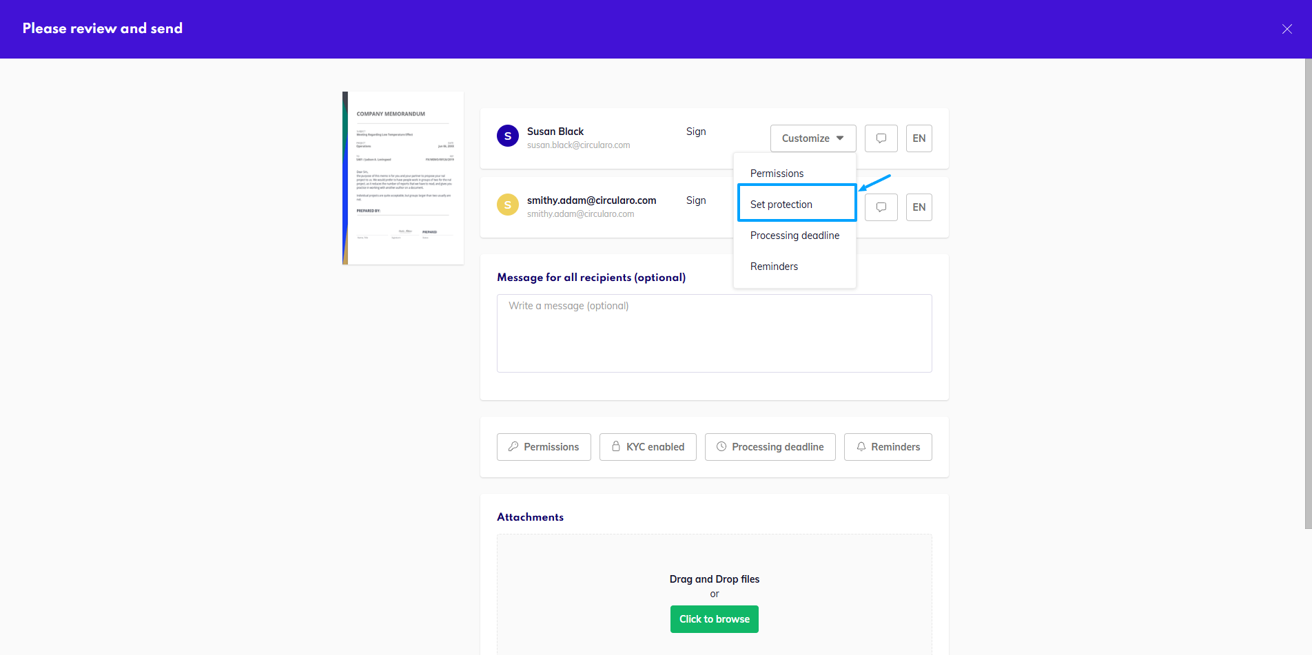Screen dimensions: 1312x655
Task: Open the Customize dropdown for Susan Black
Action: [812, 138]
